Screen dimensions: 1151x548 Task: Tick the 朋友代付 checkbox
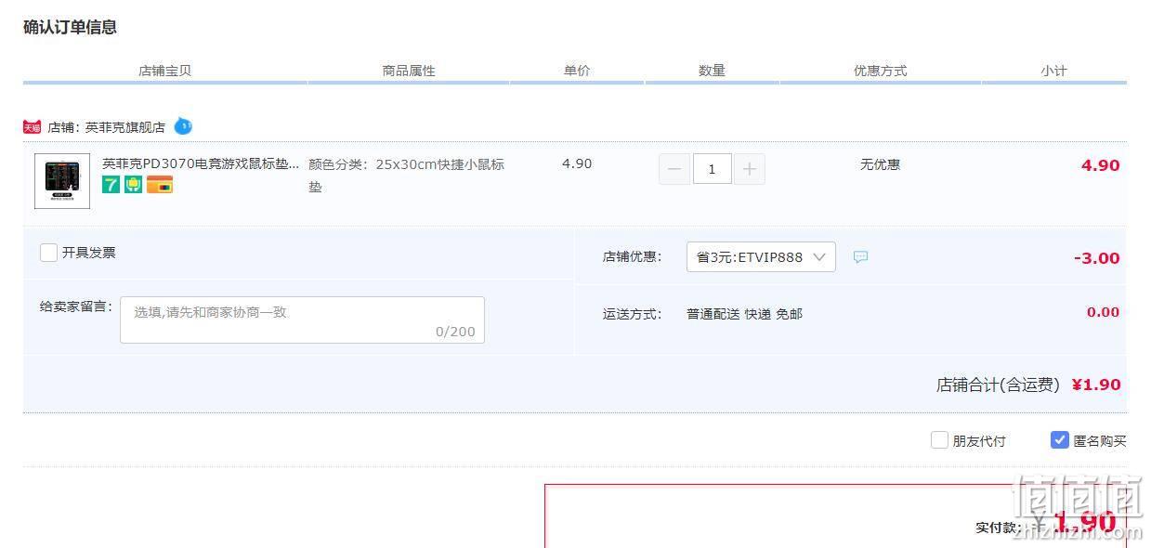pos(939,440)
